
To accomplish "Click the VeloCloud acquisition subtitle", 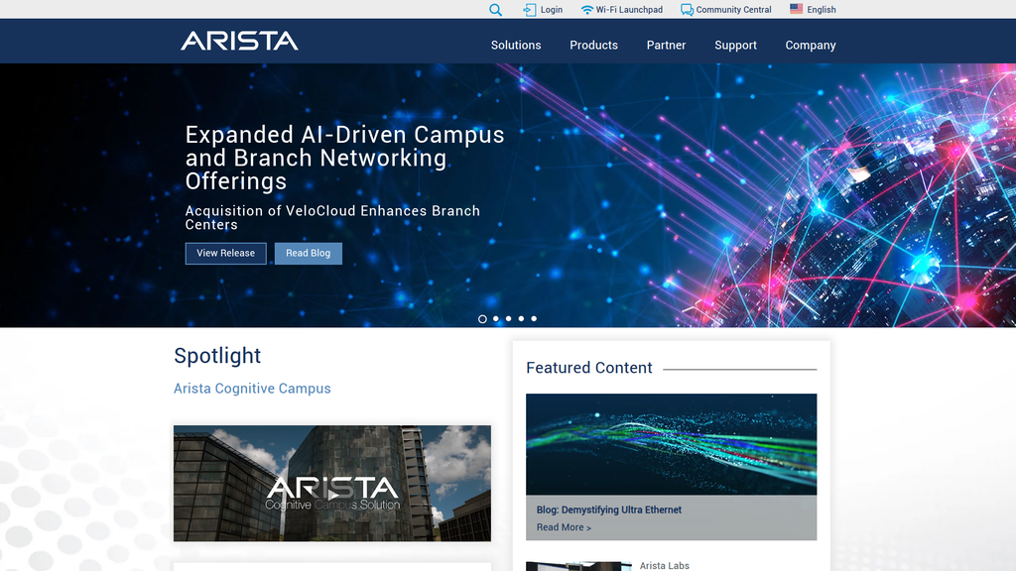I will tap(332, 217).
